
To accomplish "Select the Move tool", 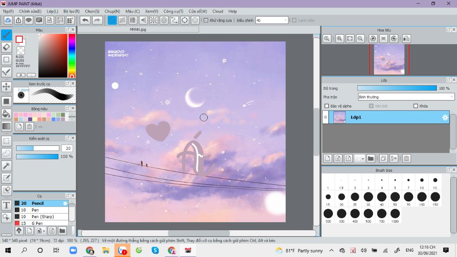I will 6,87.
